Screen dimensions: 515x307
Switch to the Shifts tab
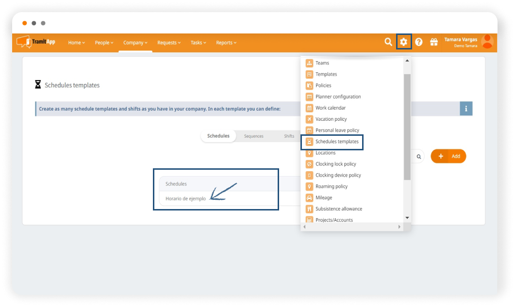coord(289,136)
